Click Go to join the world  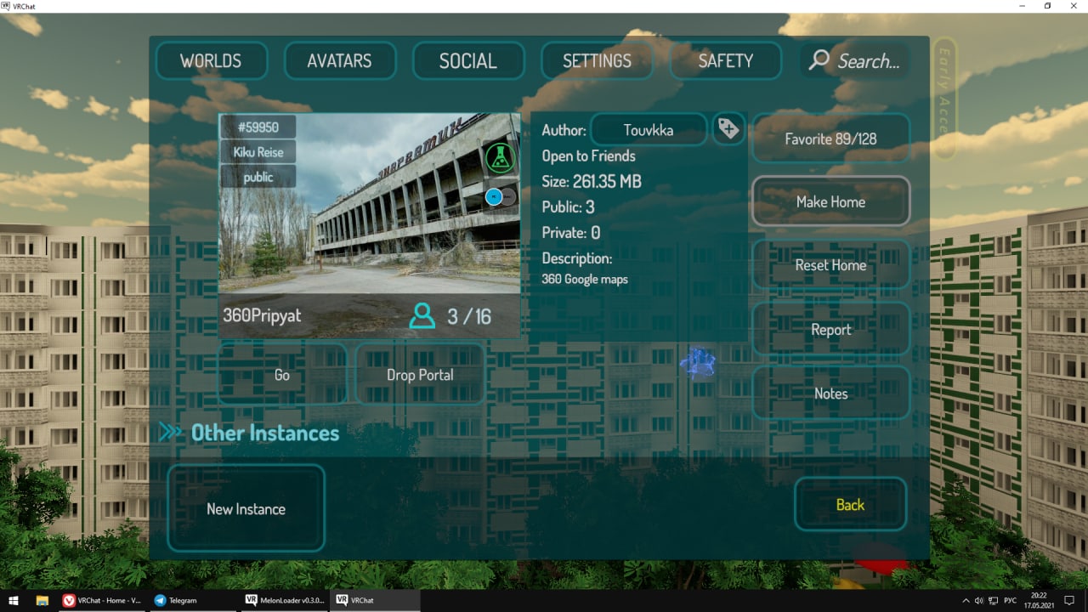click(282, 375)
